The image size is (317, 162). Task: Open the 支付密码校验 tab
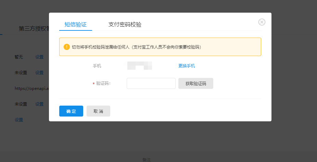[125, 25]
